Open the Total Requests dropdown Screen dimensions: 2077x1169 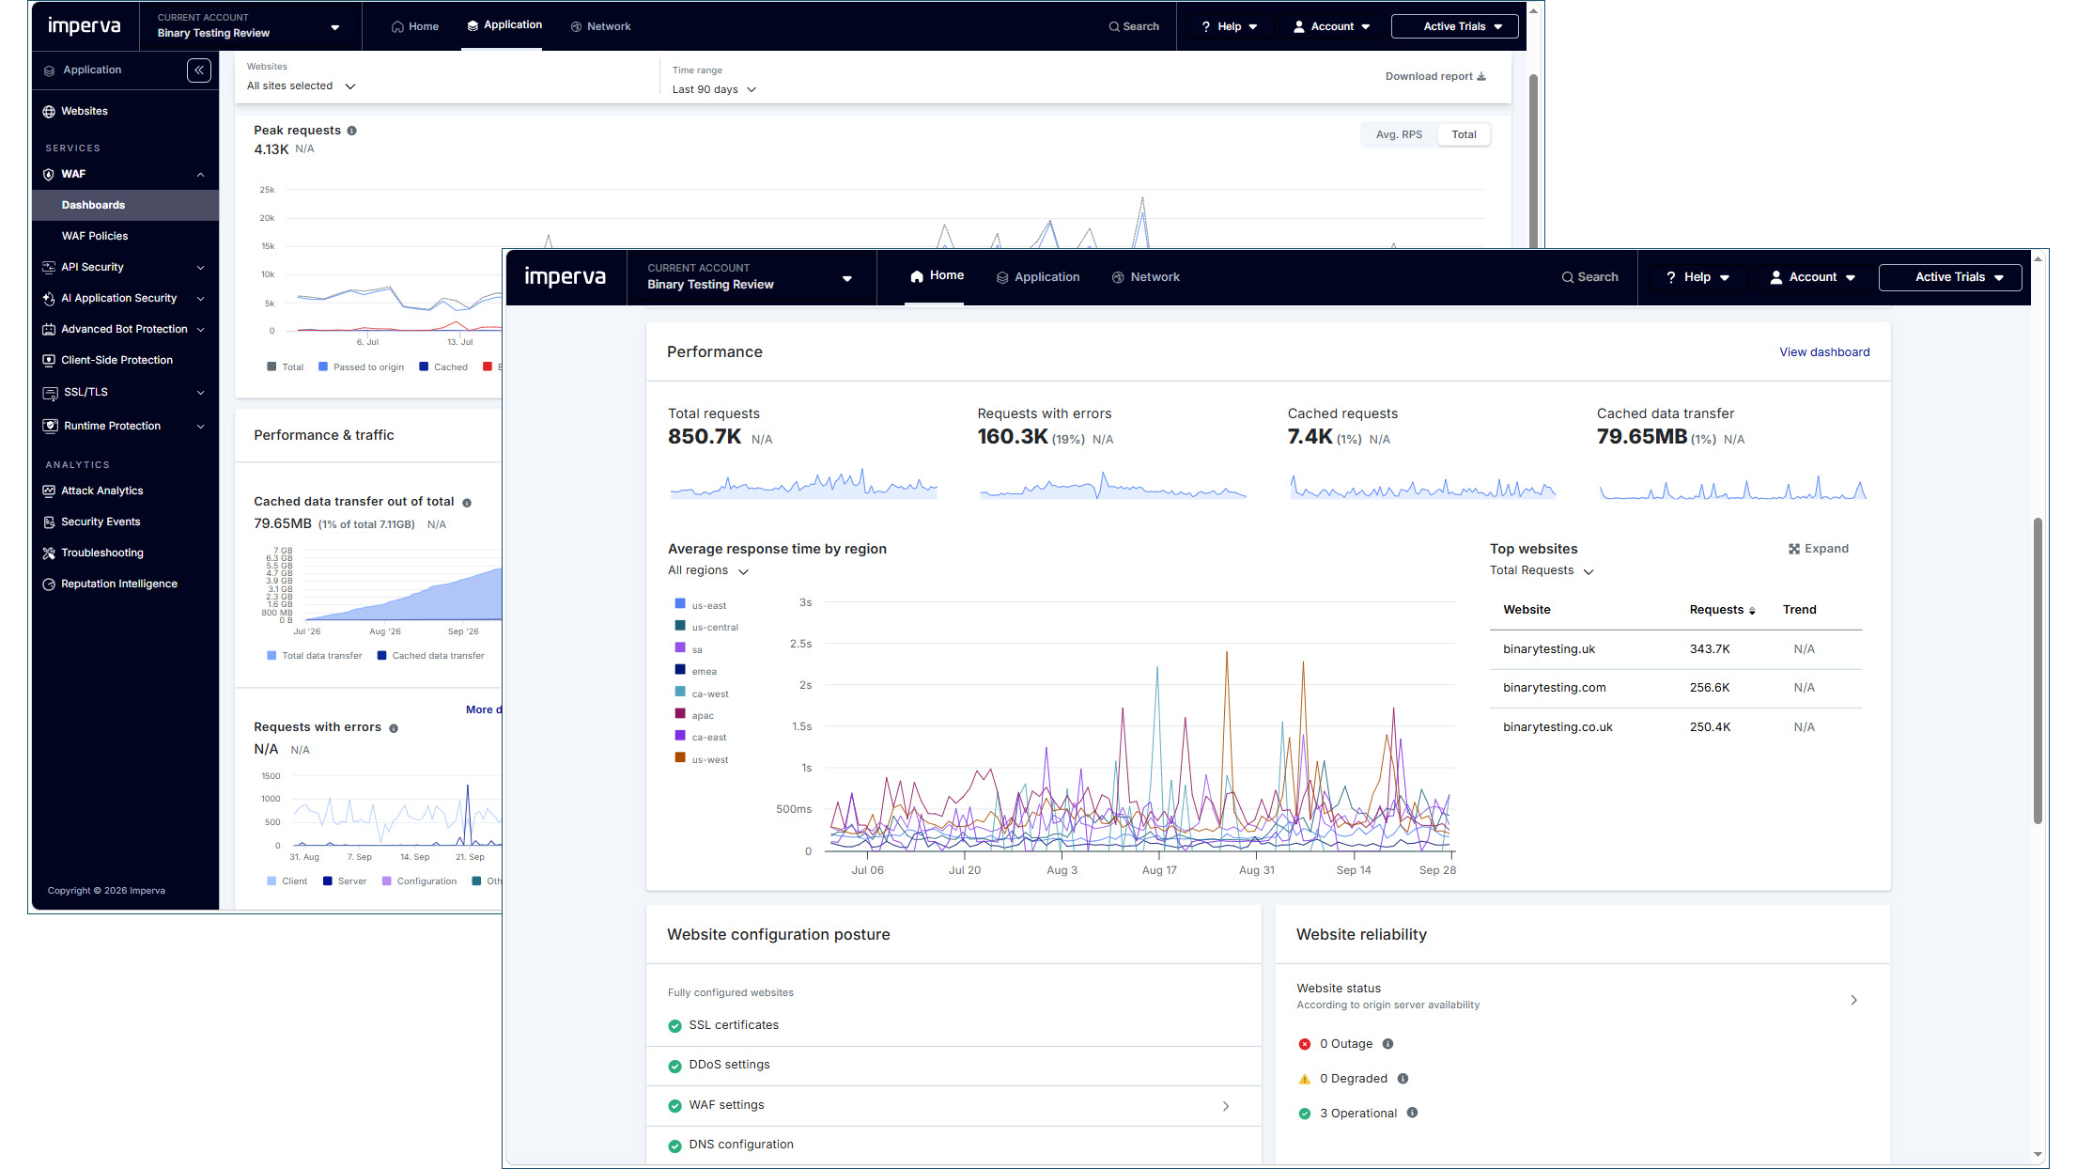click(1542, 570)
